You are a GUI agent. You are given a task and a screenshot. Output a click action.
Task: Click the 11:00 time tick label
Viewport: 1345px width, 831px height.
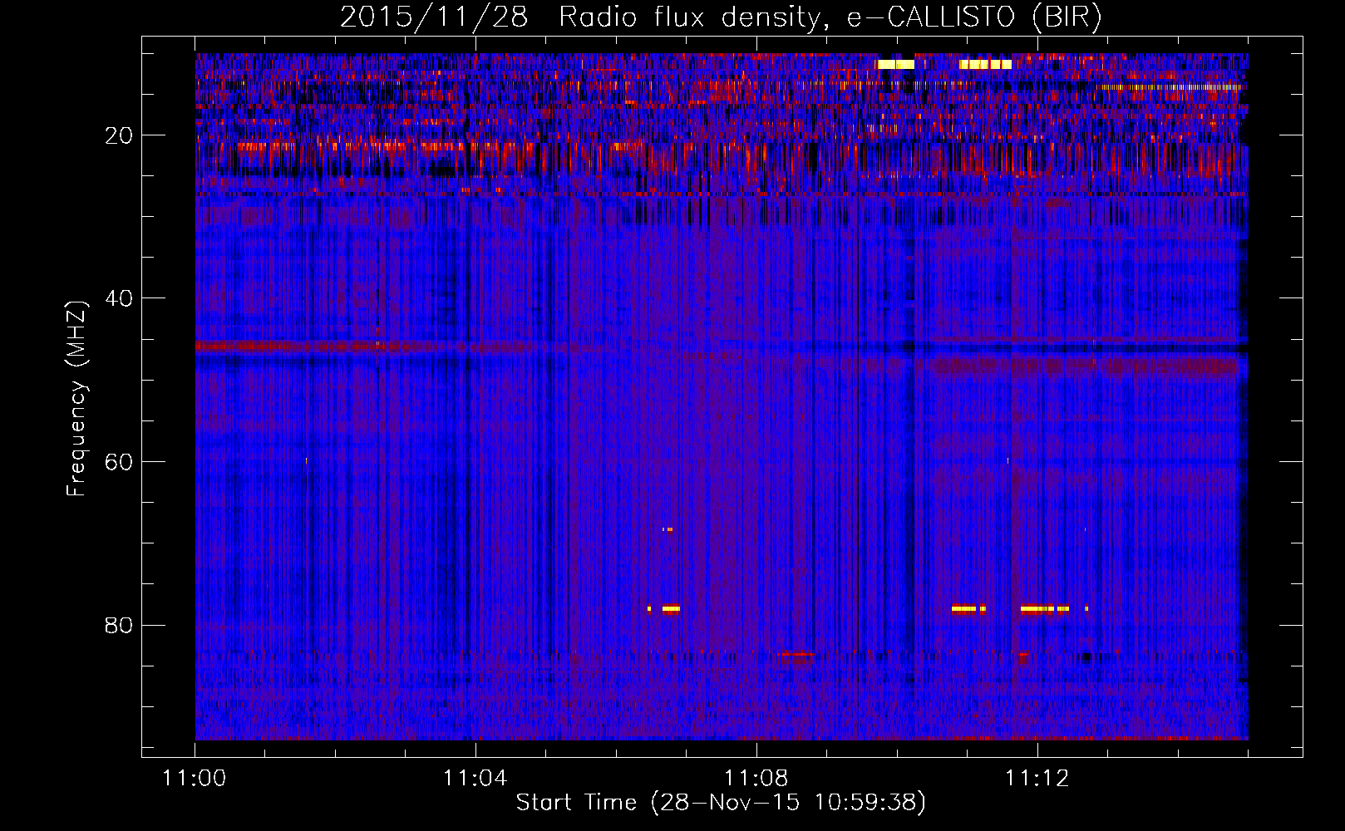pos(195,779)
